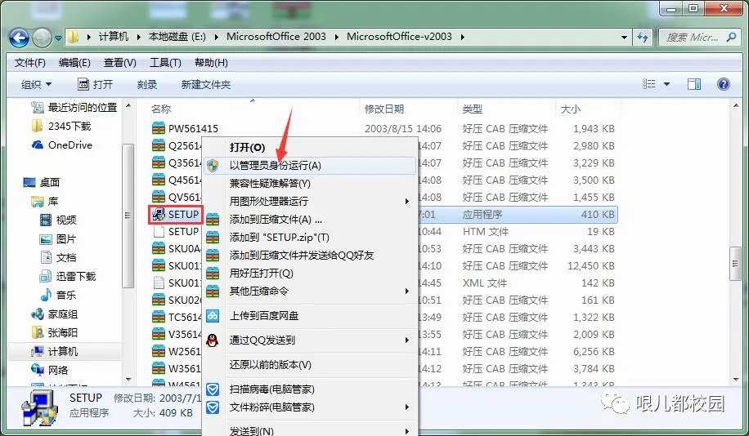Choose 添加到压缩文件(A) ... context entry
The image size is (749, 436).
[x=309, y=220]
